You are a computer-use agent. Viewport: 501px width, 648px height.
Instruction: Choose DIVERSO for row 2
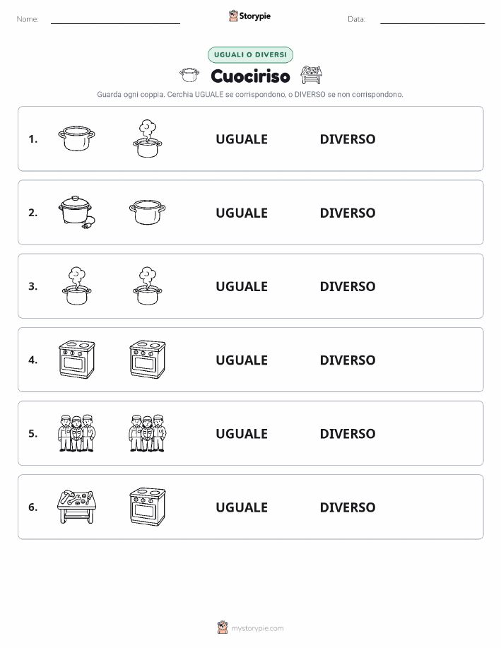pos(347,213)
